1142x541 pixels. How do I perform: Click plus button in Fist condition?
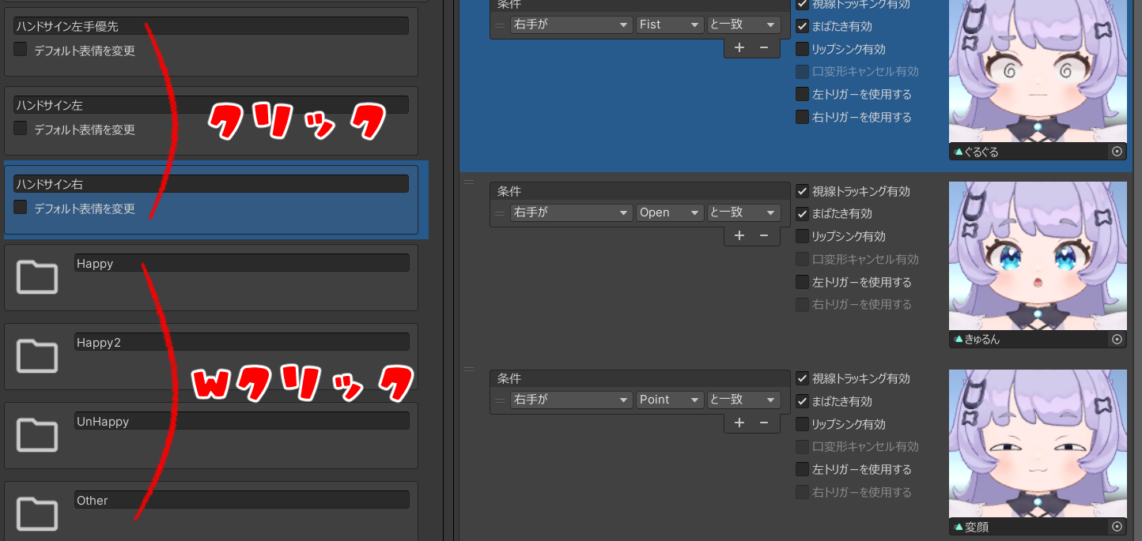coord(739,47)
